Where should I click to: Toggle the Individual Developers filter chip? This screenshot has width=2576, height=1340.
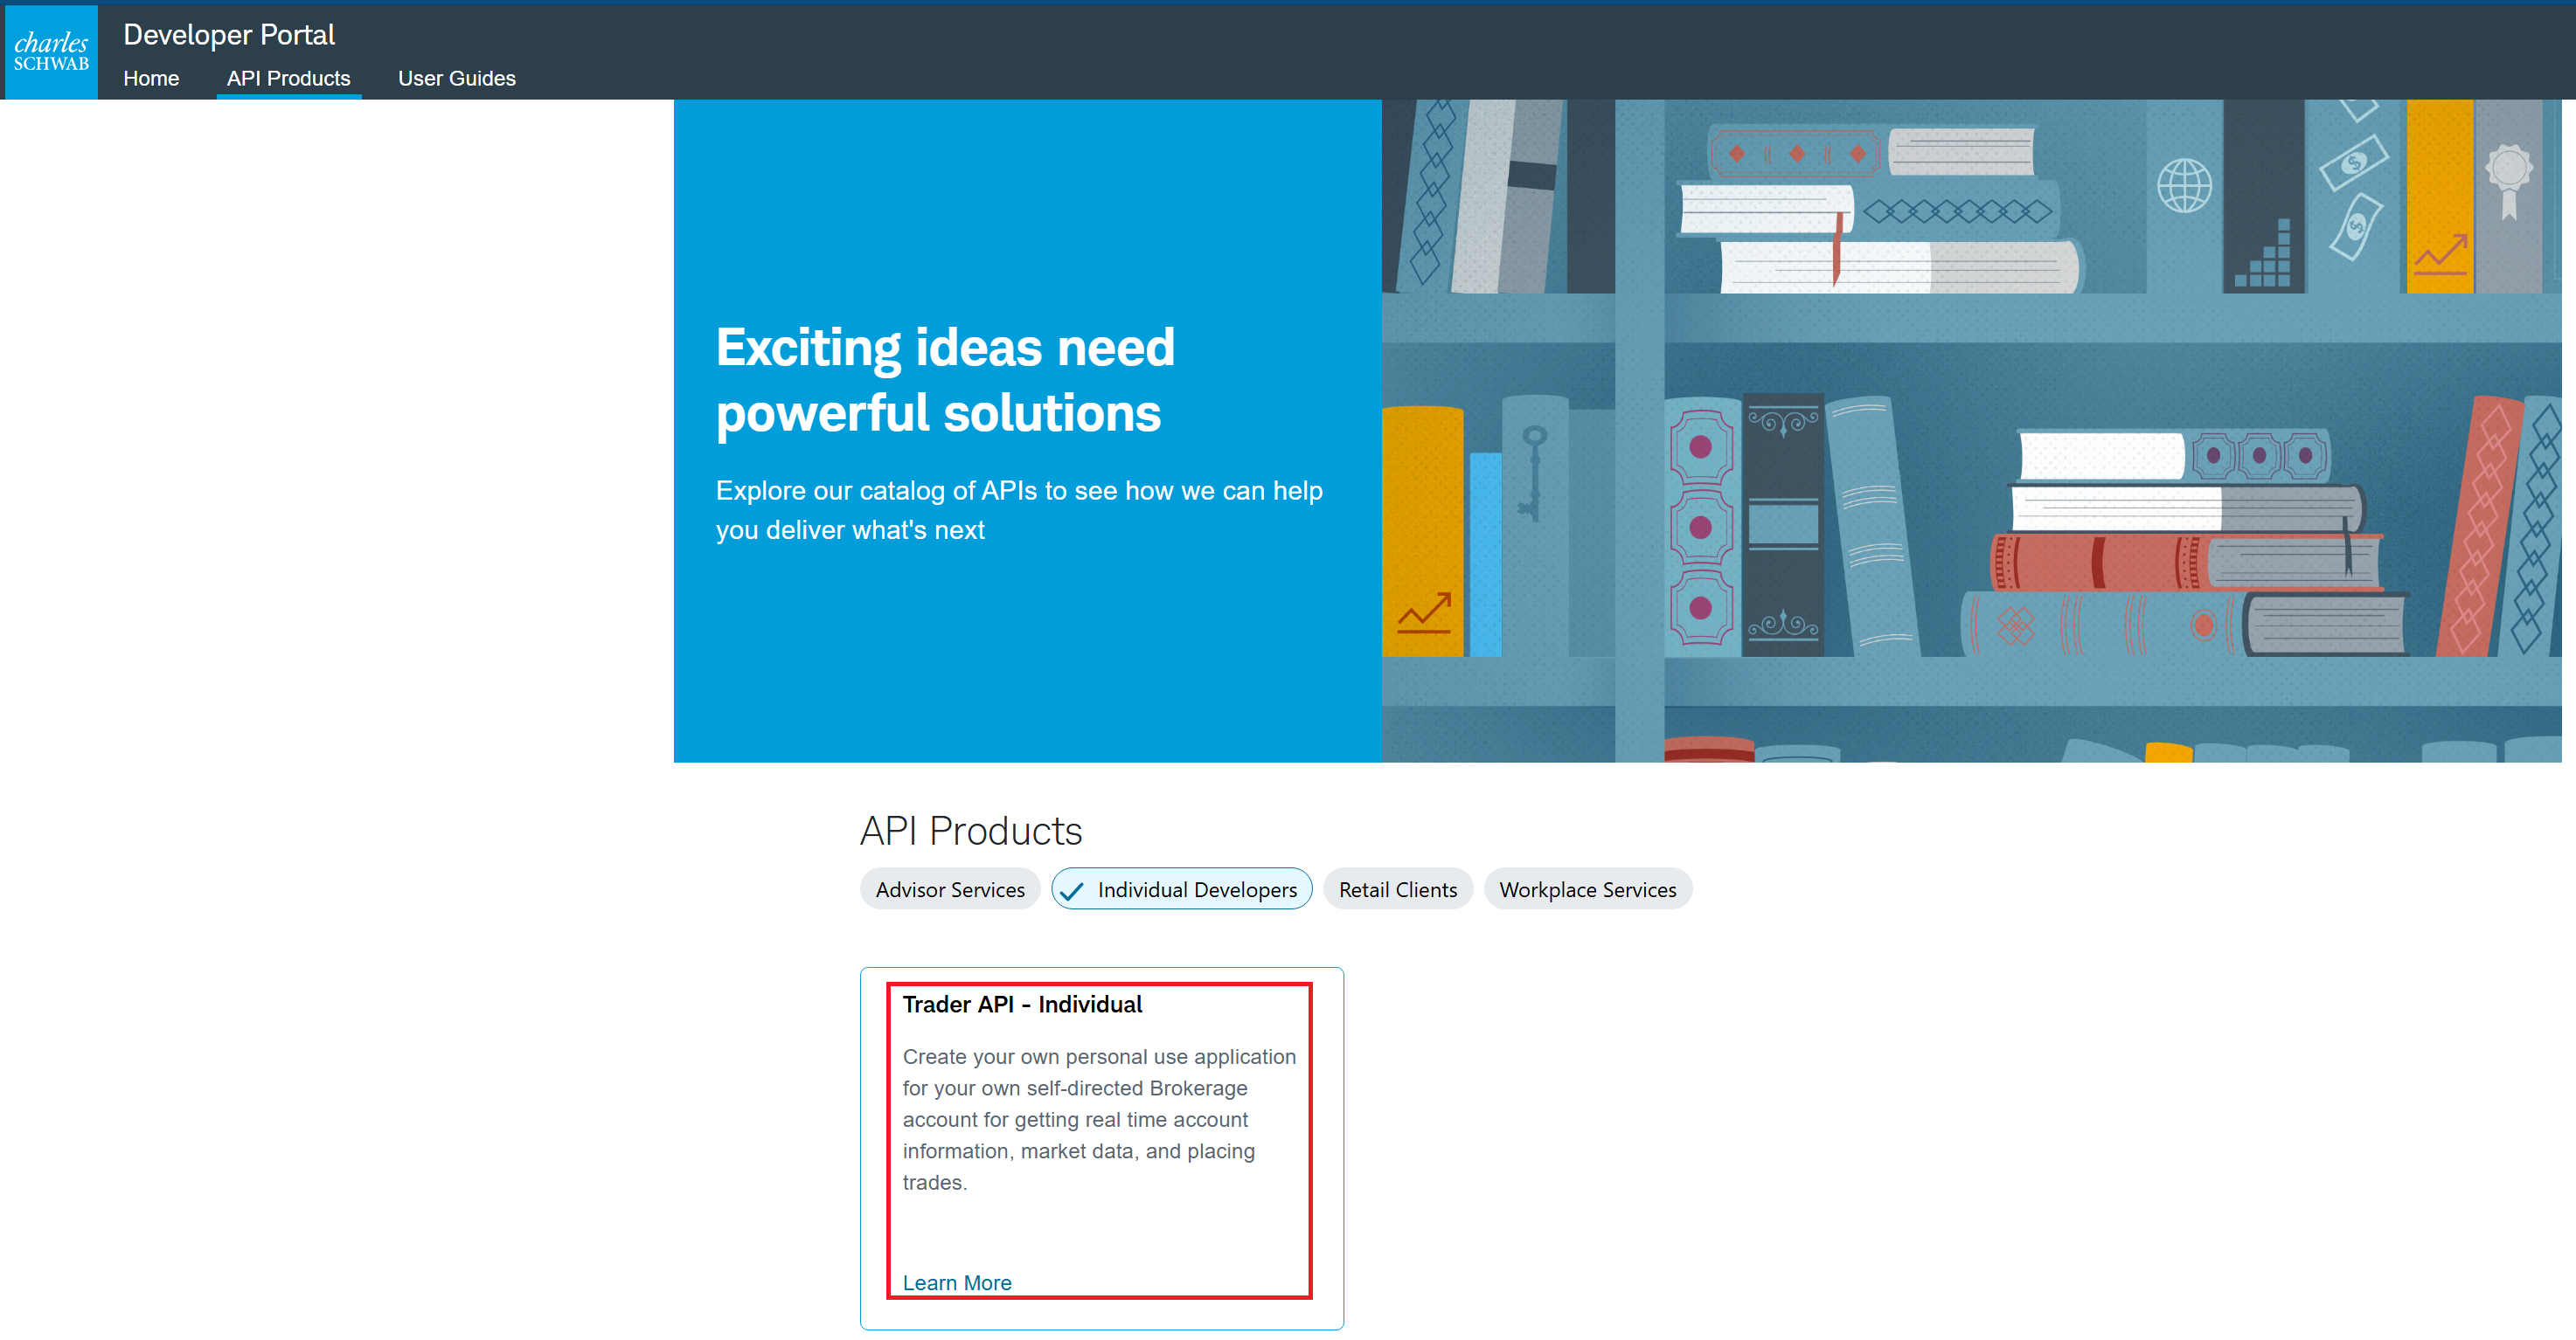tap(1181, 888)
